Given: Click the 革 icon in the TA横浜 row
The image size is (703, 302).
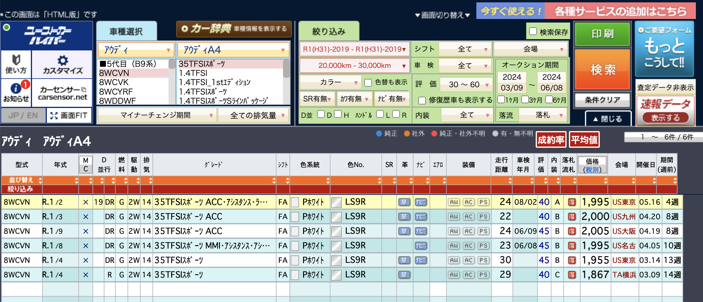Looking at the screenshot, I should point(404,275).
